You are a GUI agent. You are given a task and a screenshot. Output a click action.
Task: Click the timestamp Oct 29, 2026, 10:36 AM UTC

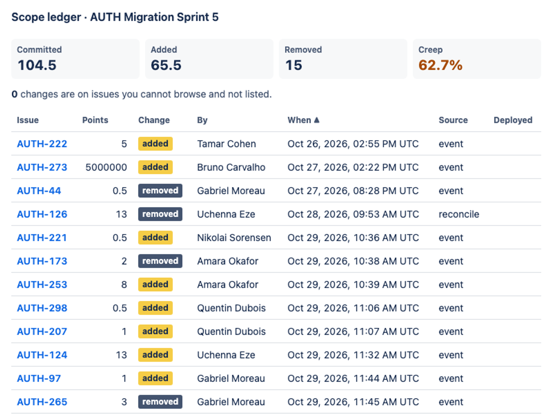(x=353, y=237)
